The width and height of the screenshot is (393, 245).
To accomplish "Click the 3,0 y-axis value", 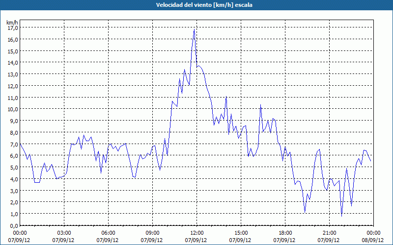I will click(x=14, y=191).
